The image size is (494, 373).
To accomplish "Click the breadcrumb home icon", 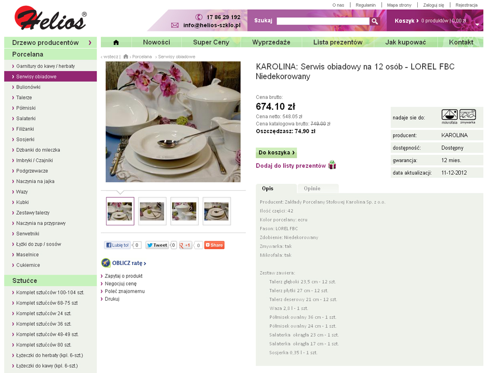I will tap(126, 56).
